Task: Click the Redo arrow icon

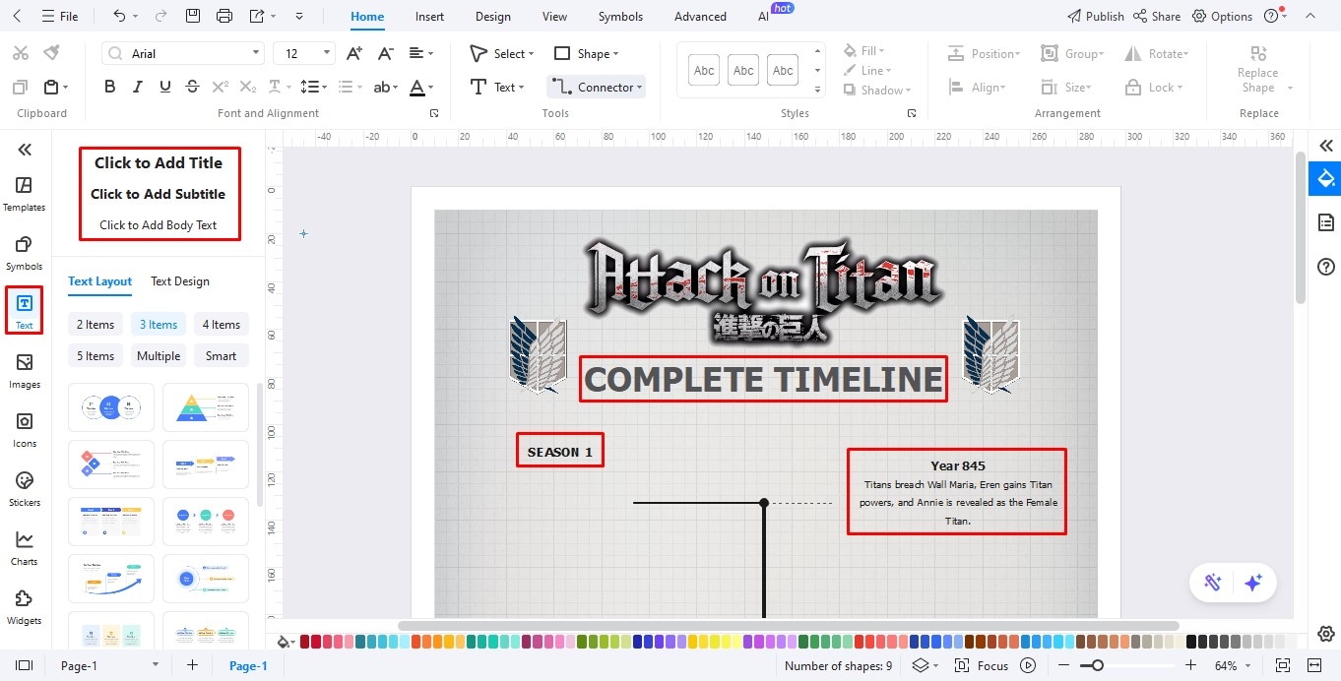Action: pos(160,16)
